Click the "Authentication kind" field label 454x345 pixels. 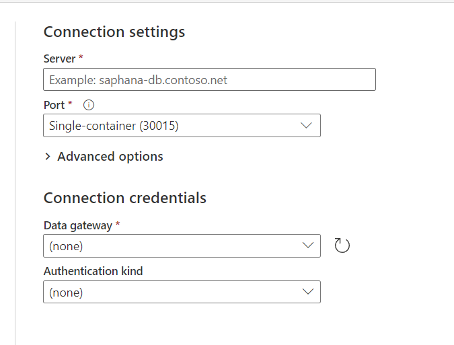tap(93, 272)
